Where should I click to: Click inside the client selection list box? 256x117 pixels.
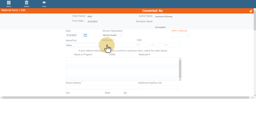coord(122,69)
